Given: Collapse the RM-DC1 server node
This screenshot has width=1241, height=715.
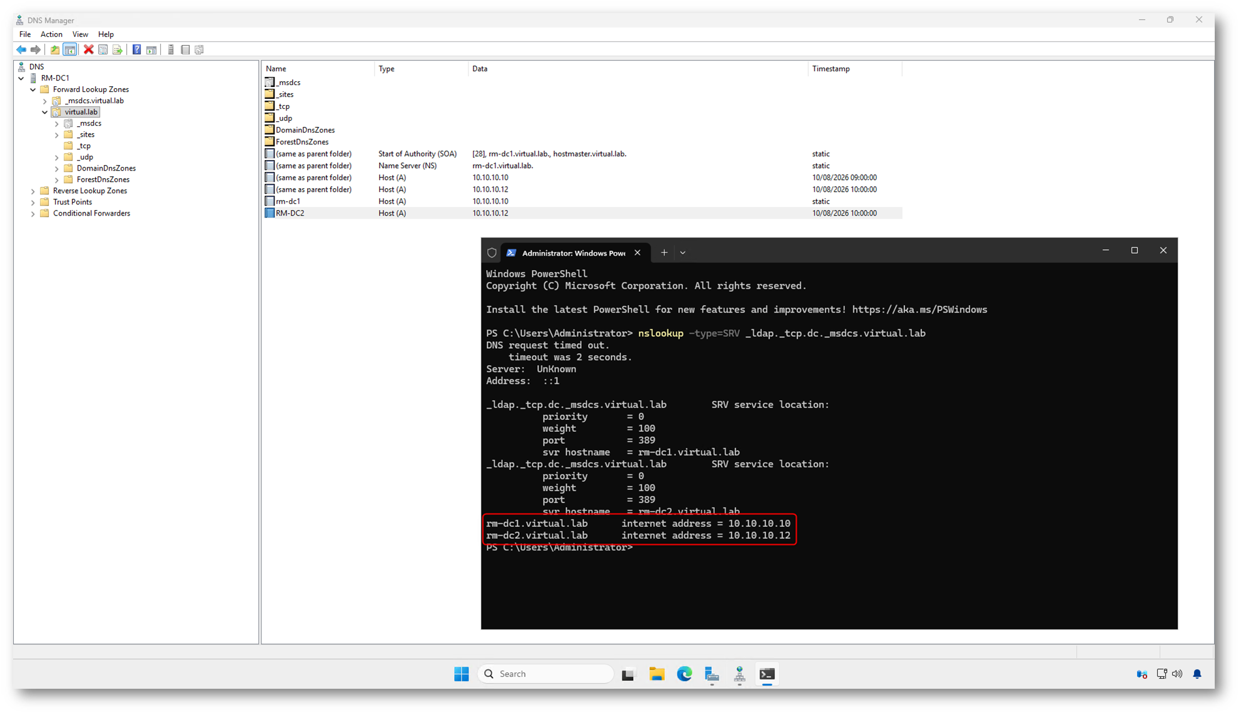Looking at the screenshot, I should (21, 78).
